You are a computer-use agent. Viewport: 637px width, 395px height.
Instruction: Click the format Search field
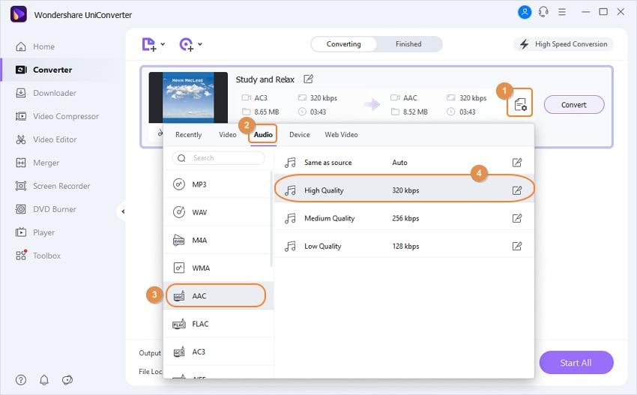tap(218, 157)
